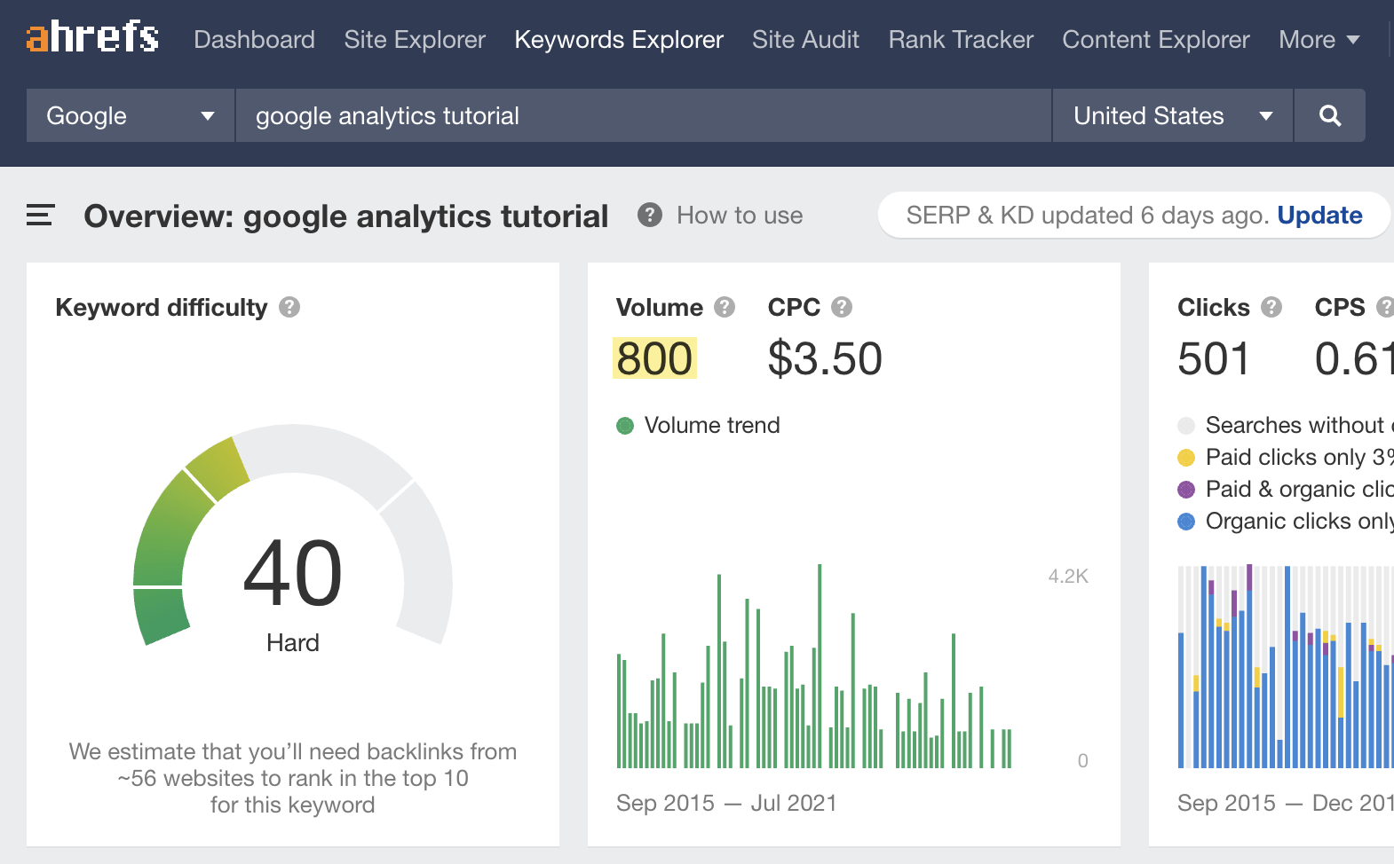The image size is (1394, 864).
Task: Click the Overview: google analytics tutorial heading
Action: click(346, 216)
